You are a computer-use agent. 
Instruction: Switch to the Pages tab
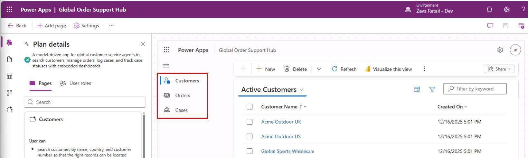(41, 83)
